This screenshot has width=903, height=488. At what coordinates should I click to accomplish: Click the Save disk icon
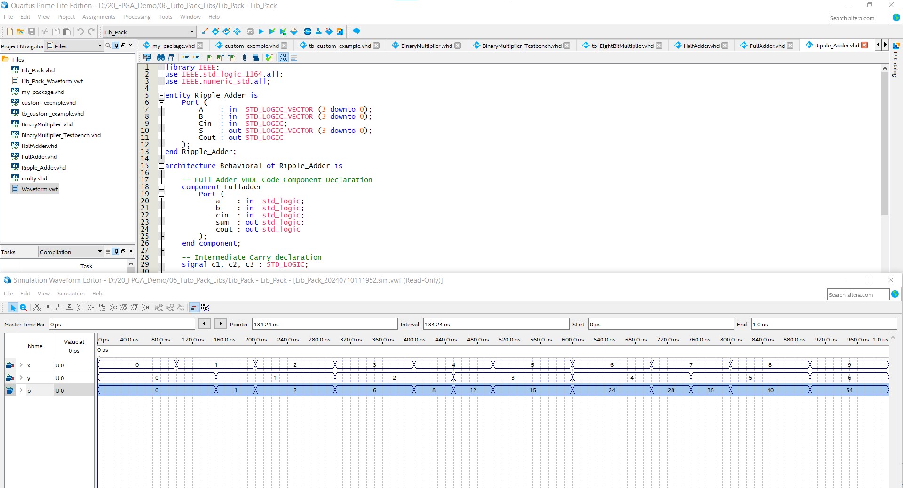click(32, 31)
